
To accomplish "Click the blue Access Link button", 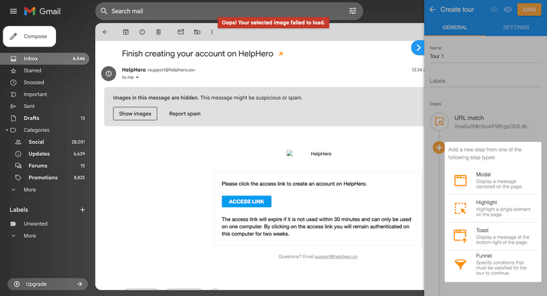I will 246,202.
